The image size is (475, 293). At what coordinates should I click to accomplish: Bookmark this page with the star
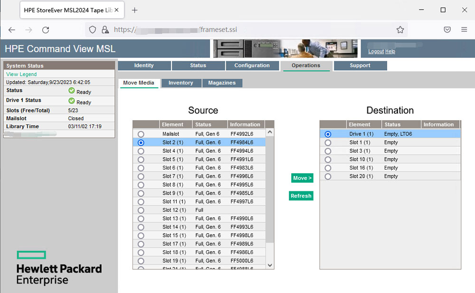point(400,30)
